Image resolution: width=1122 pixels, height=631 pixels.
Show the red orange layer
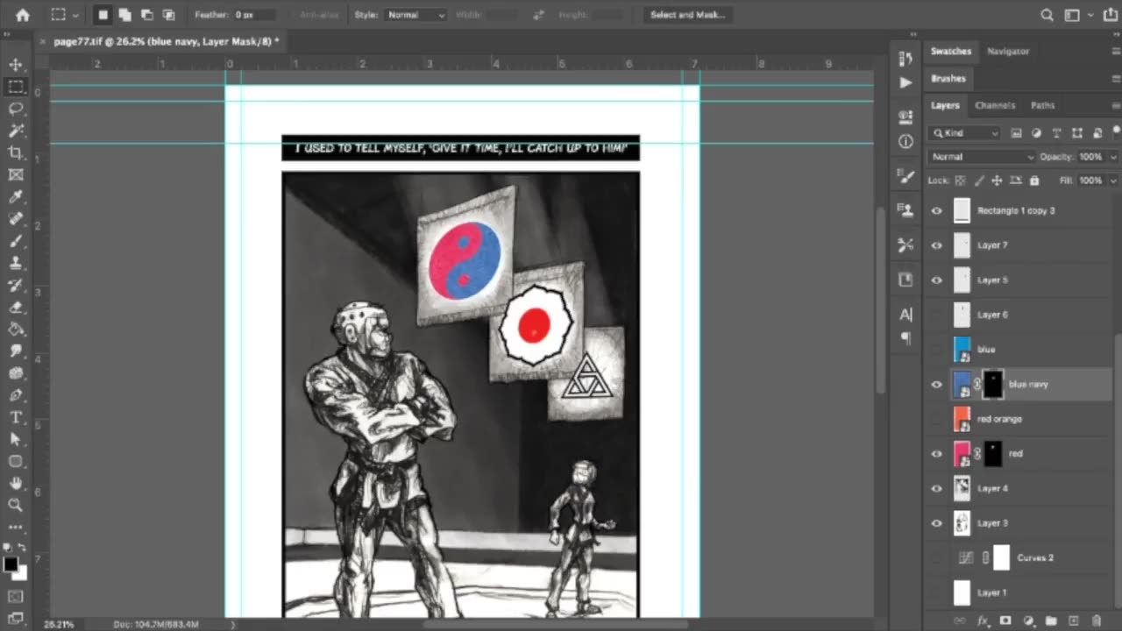[936, 419]
